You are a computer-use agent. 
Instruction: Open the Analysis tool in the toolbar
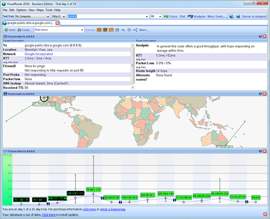196,16
